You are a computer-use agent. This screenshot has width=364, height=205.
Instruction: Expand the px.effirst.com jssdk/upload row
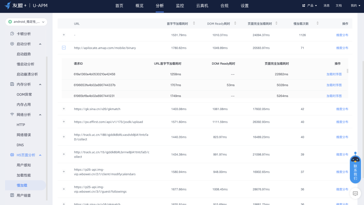pyautogui.click(x=64, y=122)
